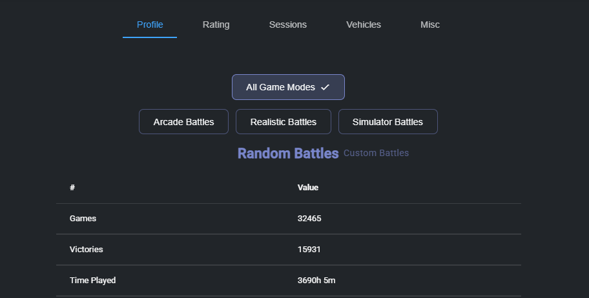Screen dimensions: 589x298
Task: Open the Profile tab
Action: click(150, 25)
